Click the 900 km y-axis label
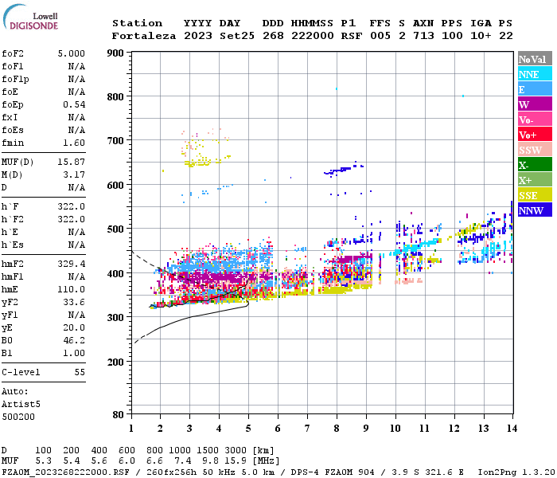The image size is (557, 478). click(116, 53)
